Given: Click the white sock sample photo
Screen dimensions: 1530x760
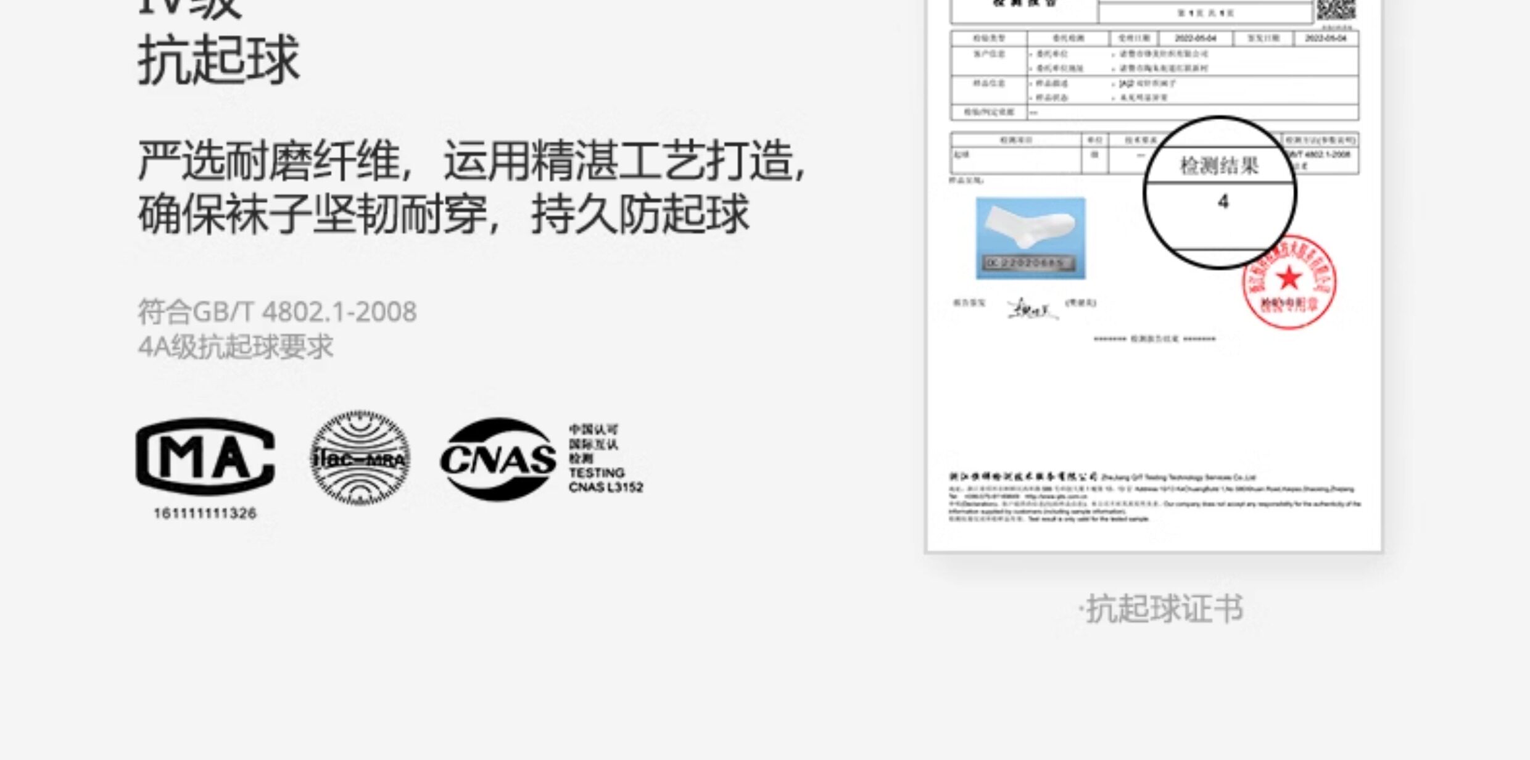Looking at the screenshot, I should coord(1030,238).
